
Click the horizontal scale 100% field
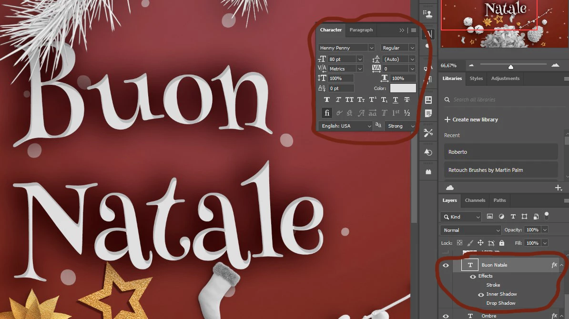[x=403, y=78]
